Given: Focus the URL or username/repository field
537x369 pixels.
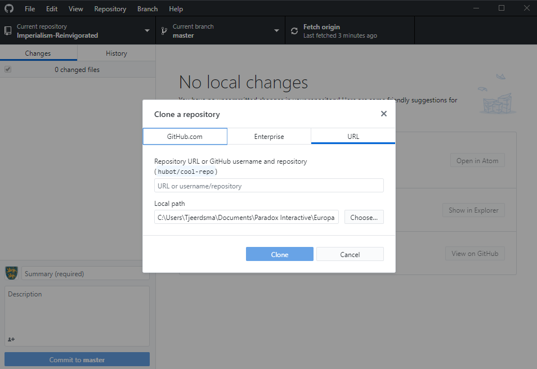Looking at the screenshot, I should (x=269, y=186).
